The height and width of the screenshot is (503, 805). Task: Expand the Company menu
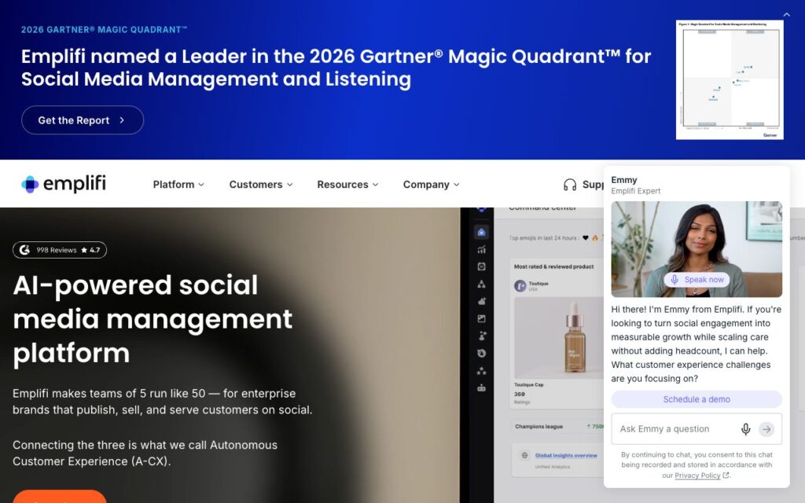coord(432,185)
